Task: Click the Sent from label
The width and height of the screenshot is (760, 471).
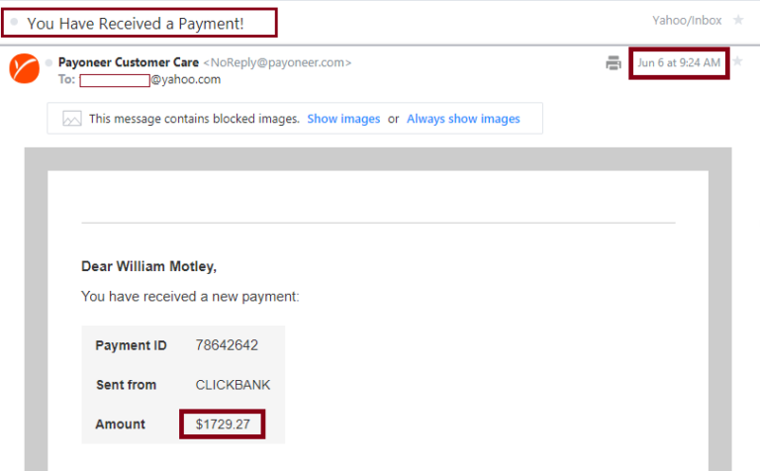Action: coord(126,385)
